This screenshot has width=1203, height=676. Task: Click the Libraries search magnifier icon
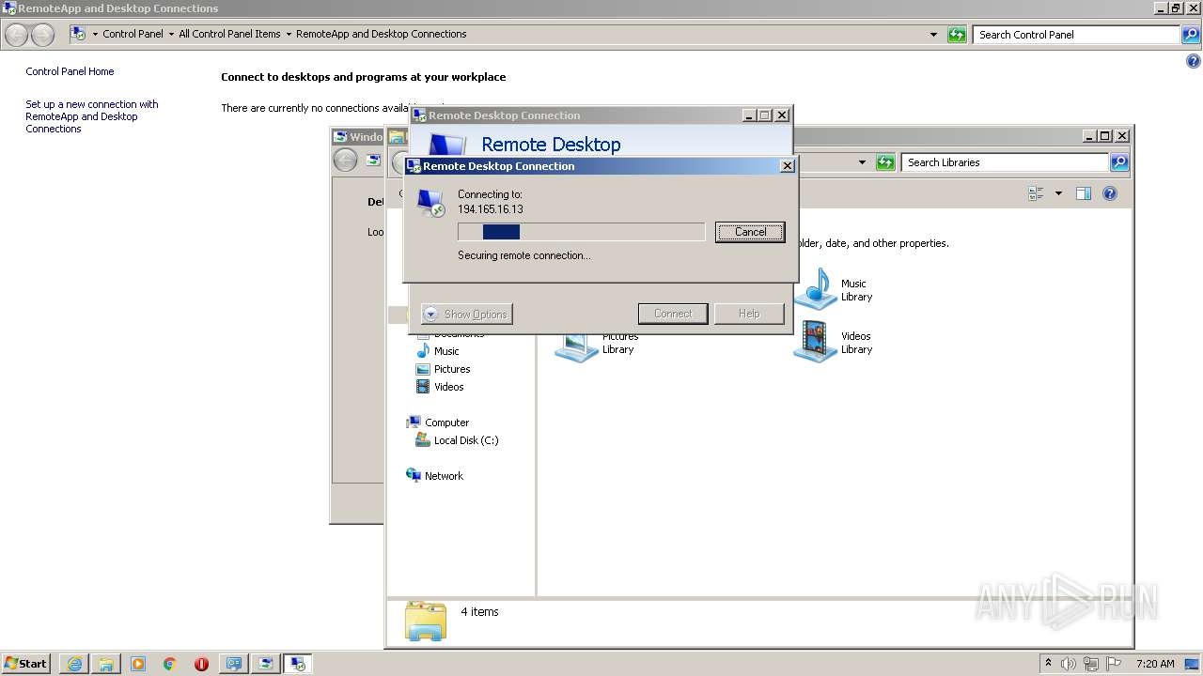1119,162
